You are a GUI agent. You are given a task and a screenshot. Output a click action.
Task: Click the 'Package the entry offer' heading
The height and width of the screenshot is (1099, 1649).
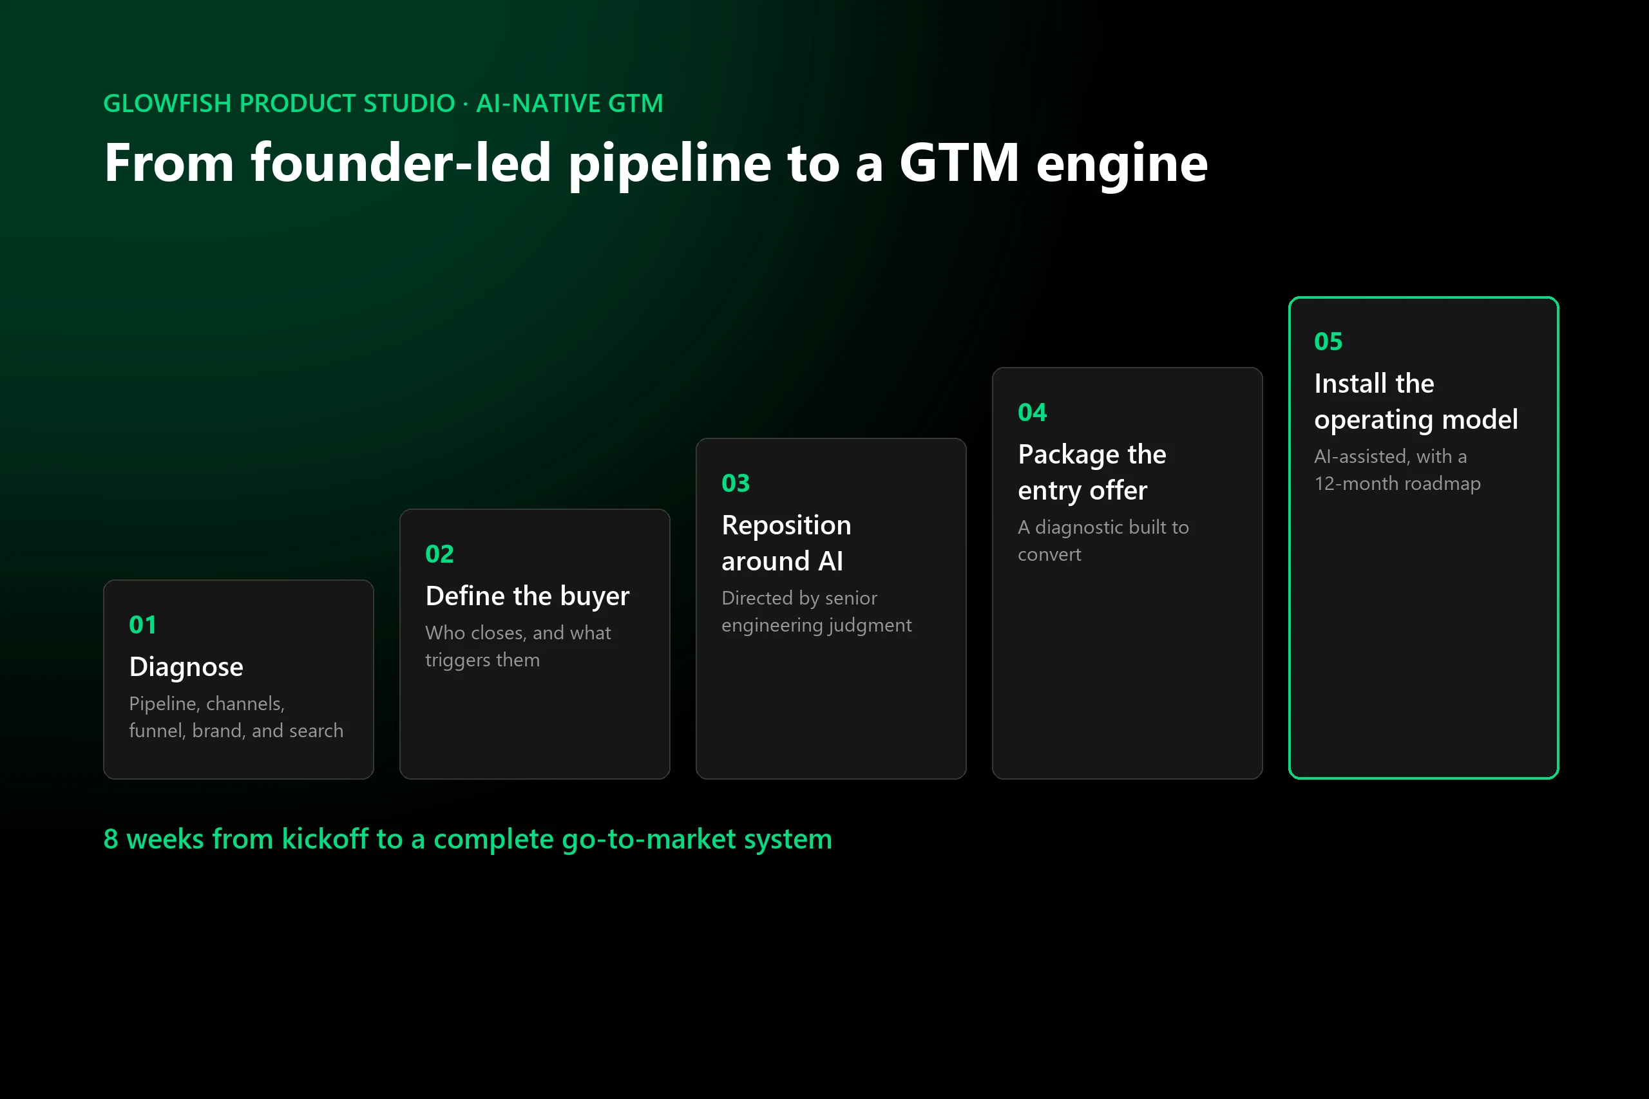(1092, 473)
